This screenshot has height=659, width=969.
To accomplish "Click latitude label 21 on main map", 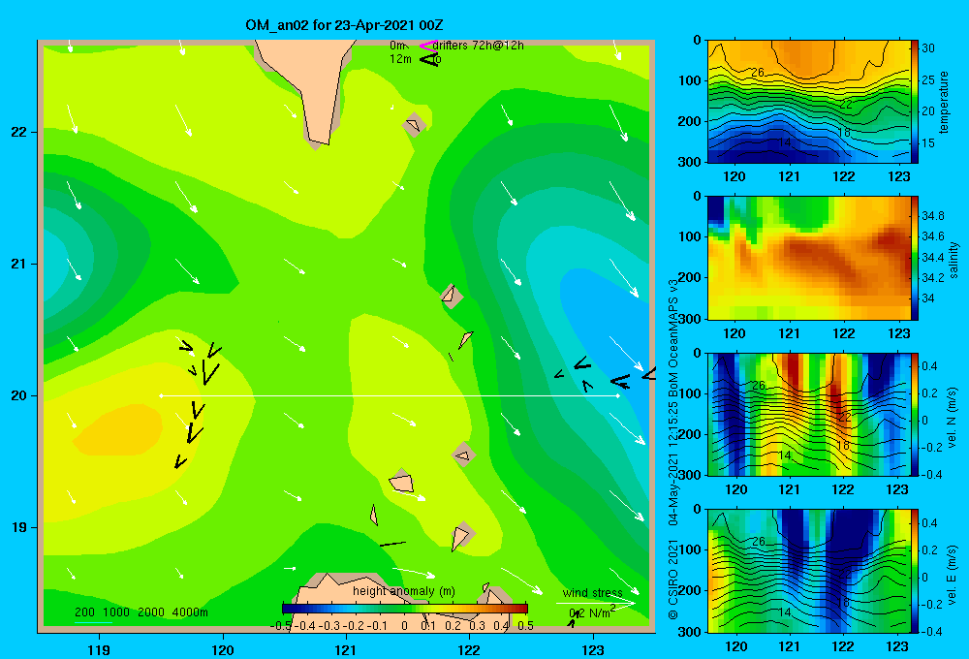I will [19, 264].
